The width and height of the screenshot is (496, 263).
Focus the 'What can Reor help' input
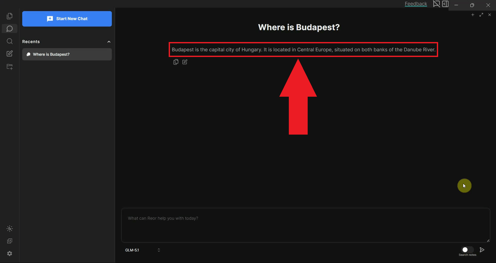click(x=306, y=225)
